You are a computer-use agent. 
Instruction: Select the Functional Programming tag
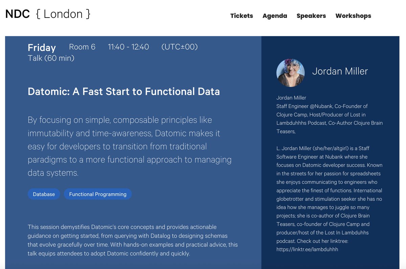click(x=98, y=194)
